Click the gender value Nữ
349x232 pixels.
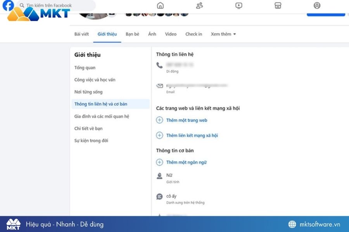[x=169, y=175]
